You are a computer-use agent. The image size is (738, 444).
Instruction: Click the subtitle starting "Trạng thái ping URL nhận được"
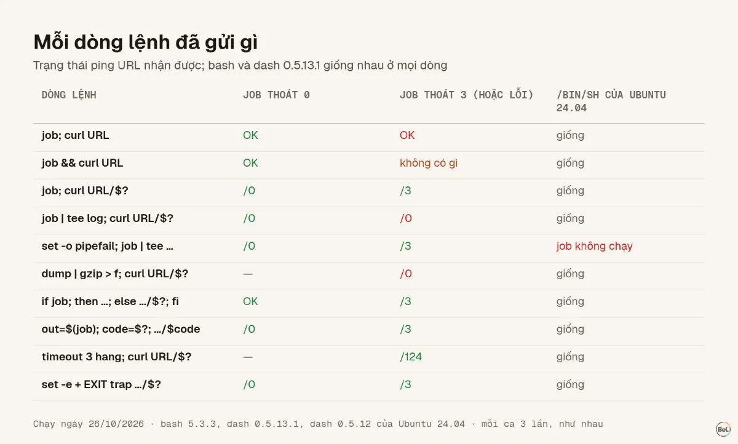pos(240,65)
